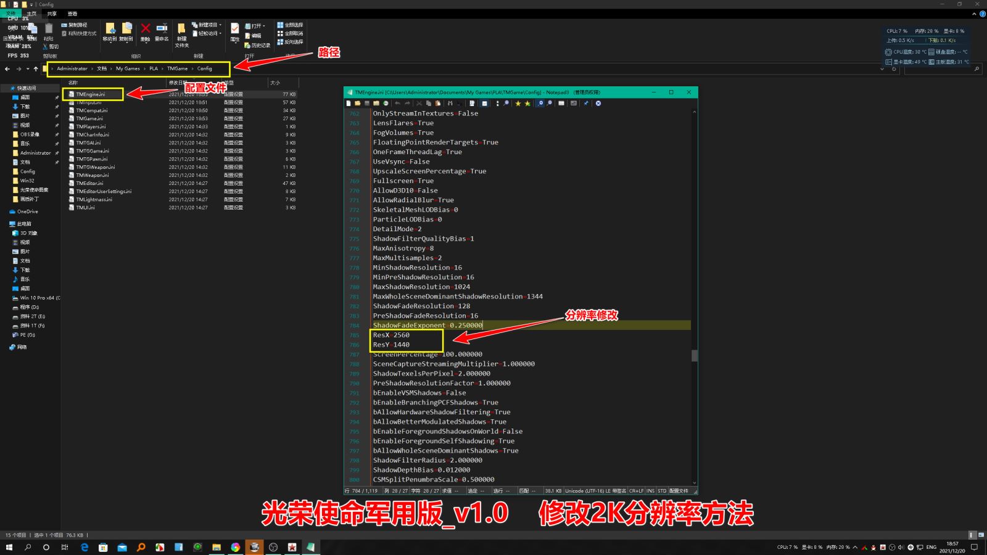The image size is (987, 555).
Task: Click the Undo arrow in Notepad3 toolbar
Action: pyautogui.click(x=397, y=104)
